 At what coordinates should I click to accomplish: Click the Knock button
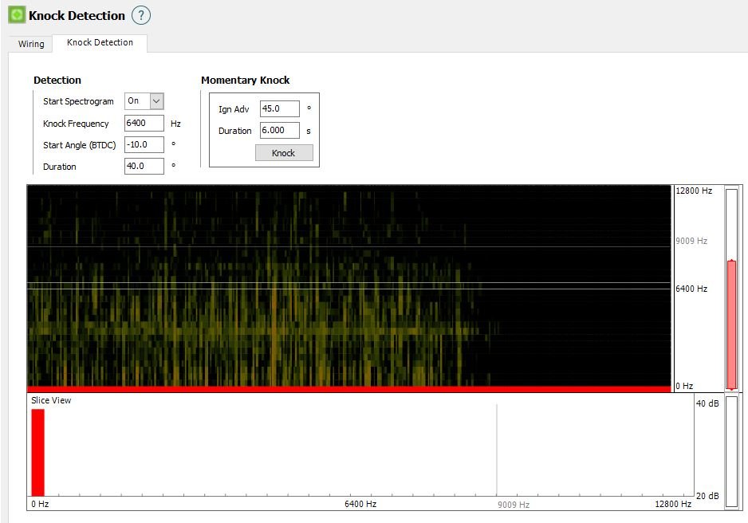pyautogui.click(x=284, y=152)
